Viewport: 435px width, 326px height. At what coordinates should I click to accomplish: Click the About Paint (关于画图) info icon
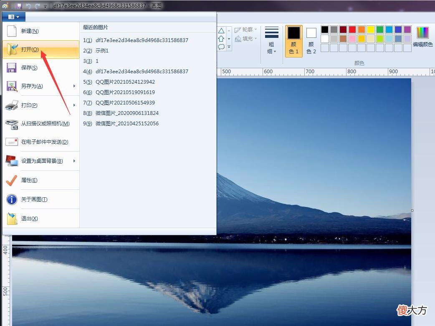pyautogui.click(x=12, y=199)
